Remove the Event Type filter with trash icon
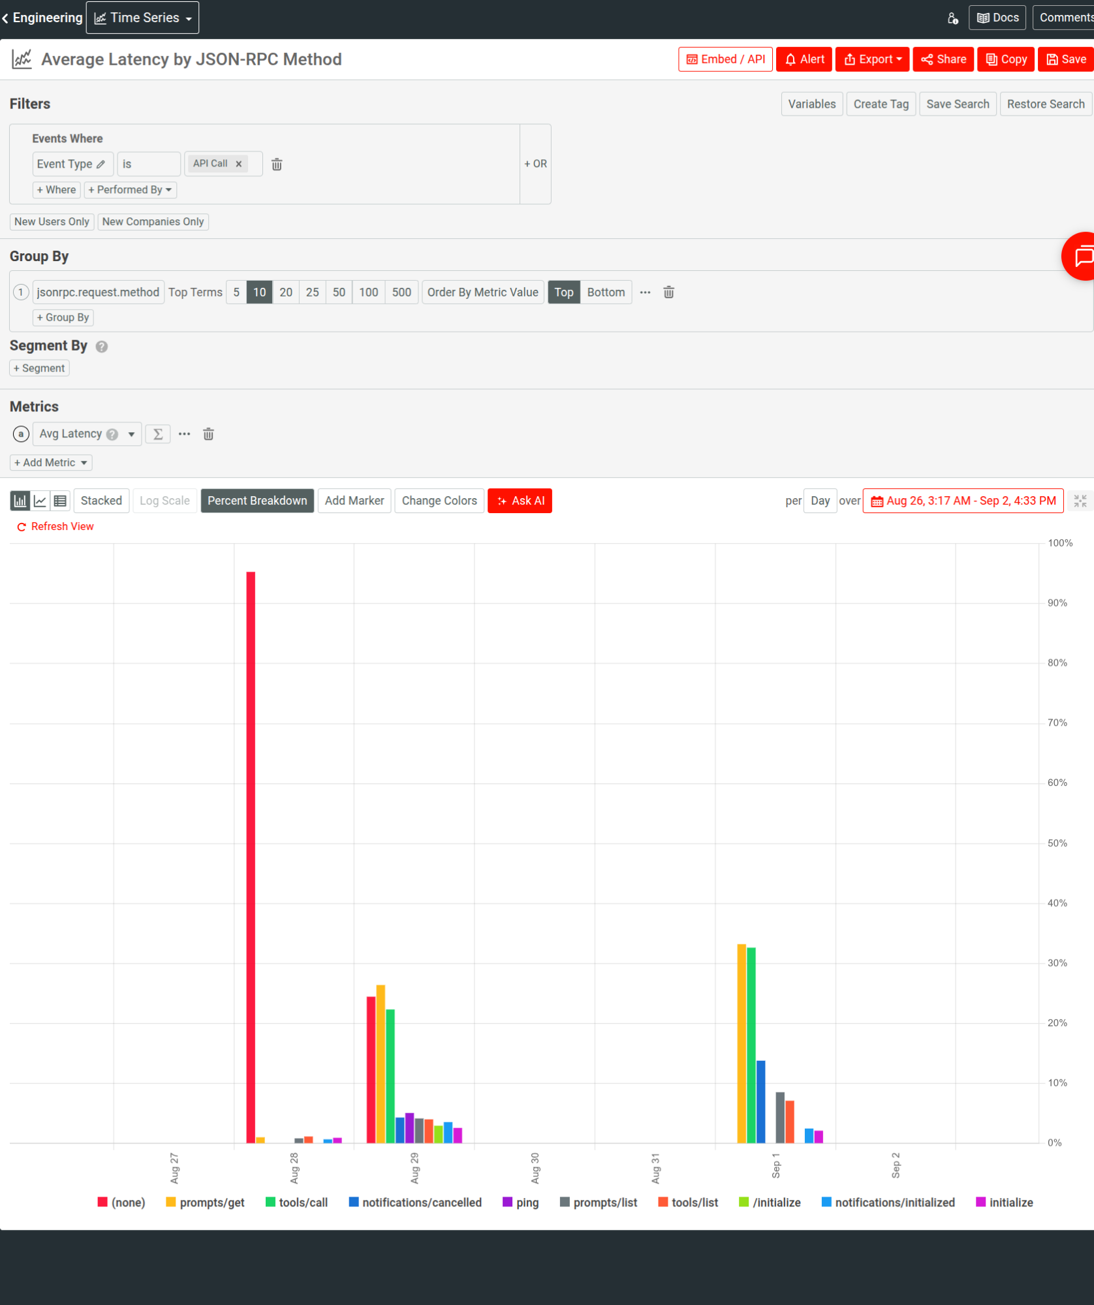1094x1305 pixels. (x=277, y=164)
